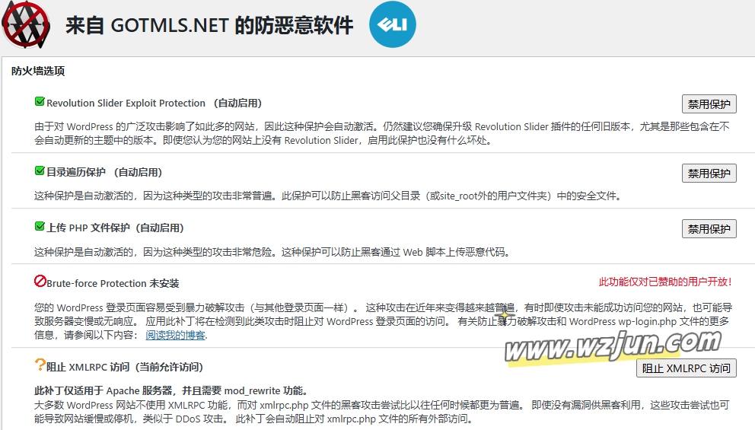The image size is (755, 430).
Task: Click the Revolution Slider Exploit Protection (自动启用) label
Action: pos(154,103)
